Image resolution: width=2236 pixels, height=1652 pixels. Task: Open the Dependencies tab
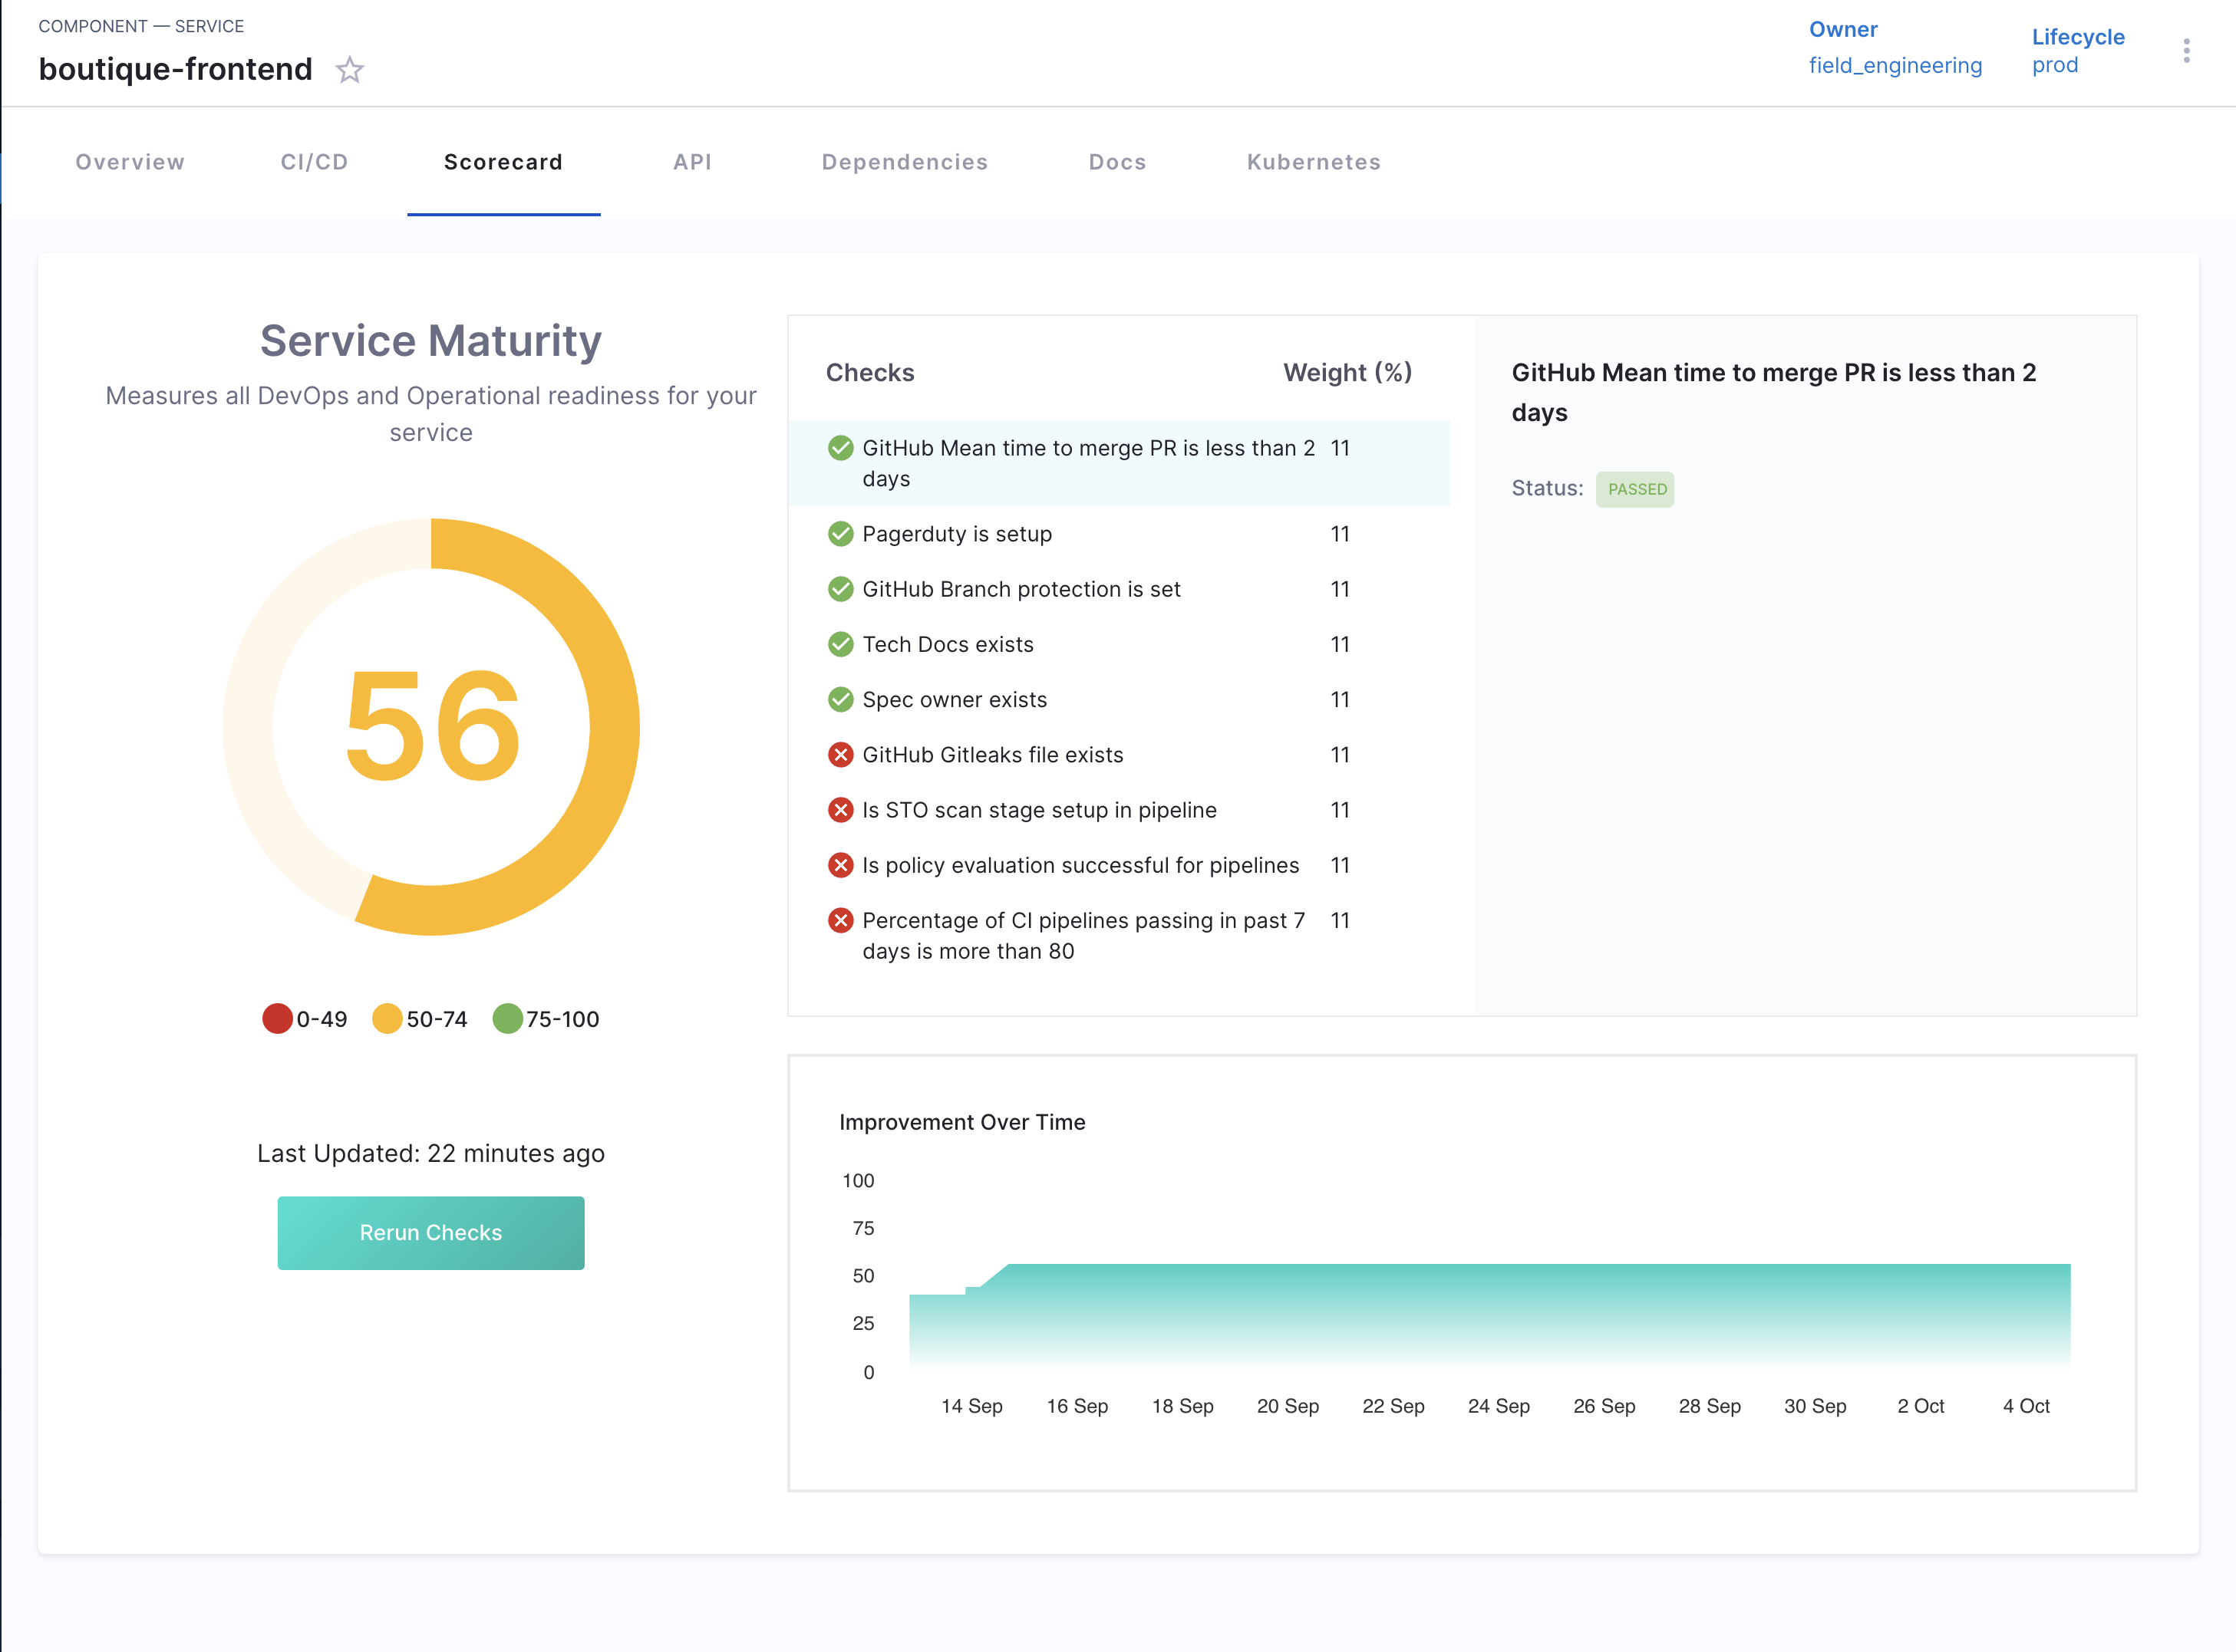(905, 162)
